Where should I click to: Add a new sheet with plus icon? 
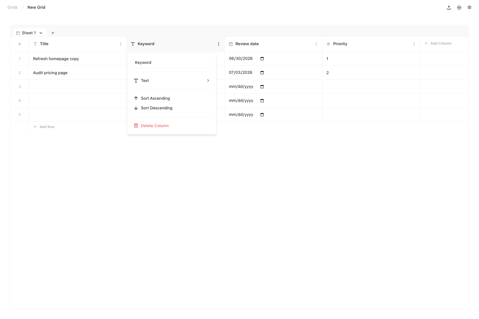click(x=53, y=33)
